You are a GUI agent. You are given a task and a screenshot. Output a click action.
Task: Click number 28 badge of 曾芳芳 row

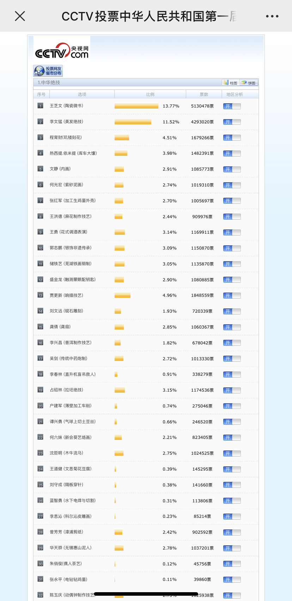point(41,532)
